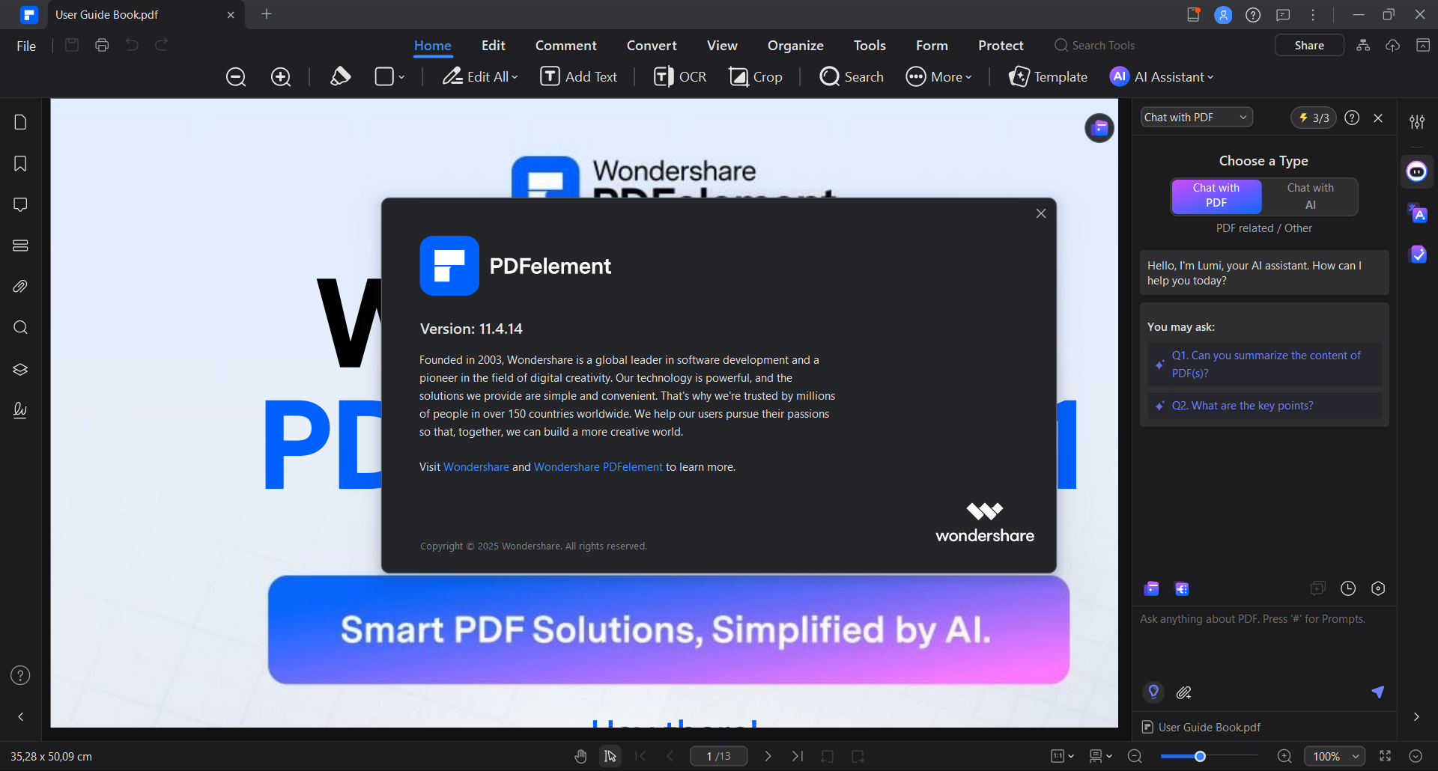Image resolution: width=1438 pixels, height=771 pixels.
Task: Click the Zoom Out magnifier in toolbar
Action: click(236, 77)
